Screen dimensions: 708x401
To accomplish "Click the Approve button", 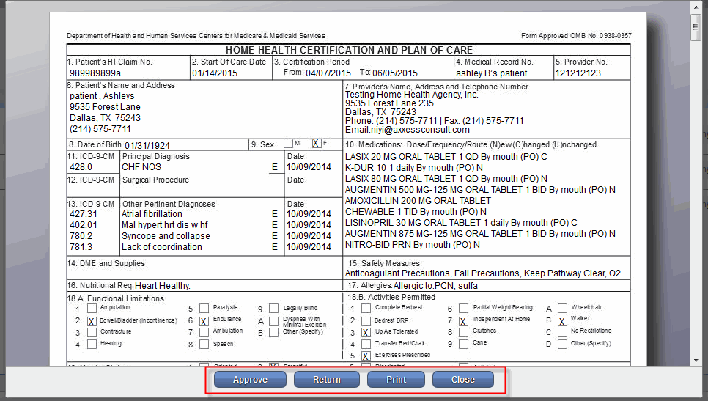I will click(250, 380).
